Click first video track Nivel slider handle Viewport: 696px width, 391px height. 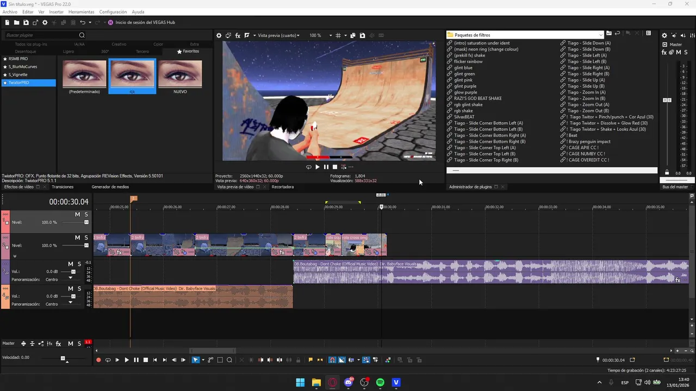[86, 222]
